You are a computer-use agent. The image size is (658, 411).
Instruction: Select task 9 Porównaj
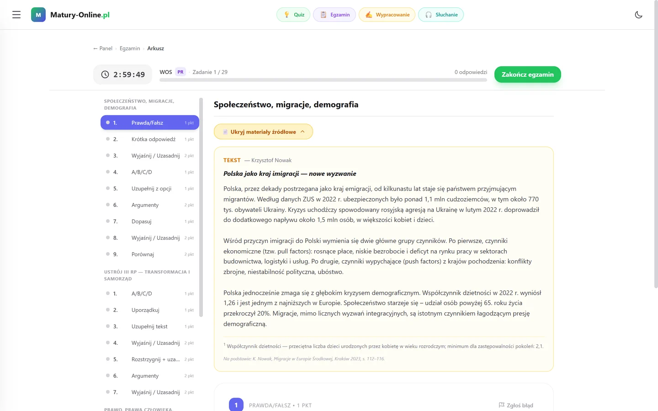tap(150, 254)
